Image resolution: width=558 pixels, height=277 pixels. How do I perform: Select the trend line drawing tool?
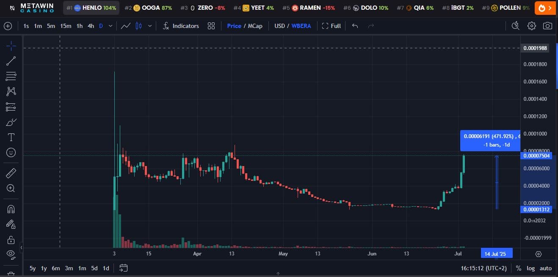click(x=11, y=61)
